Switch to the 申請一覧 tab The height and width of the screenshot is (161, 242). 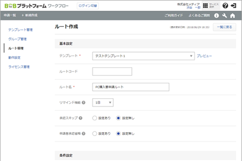9,15
